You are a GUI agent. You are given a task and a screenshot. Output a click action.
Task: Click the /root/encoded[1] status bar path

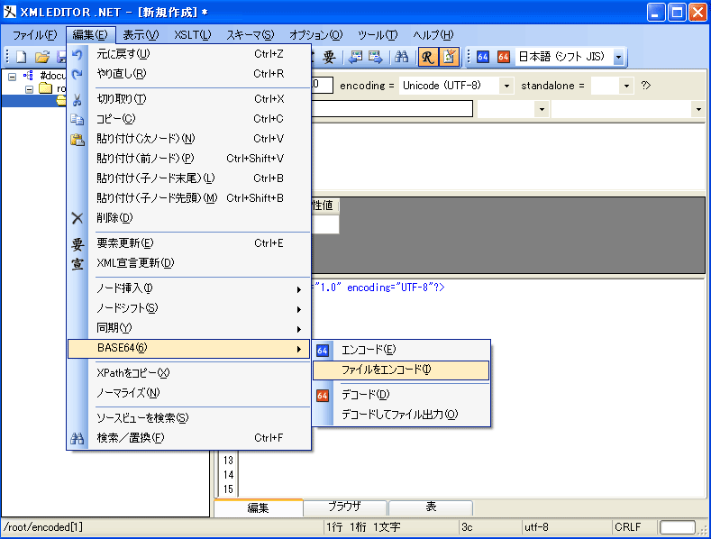43,527
